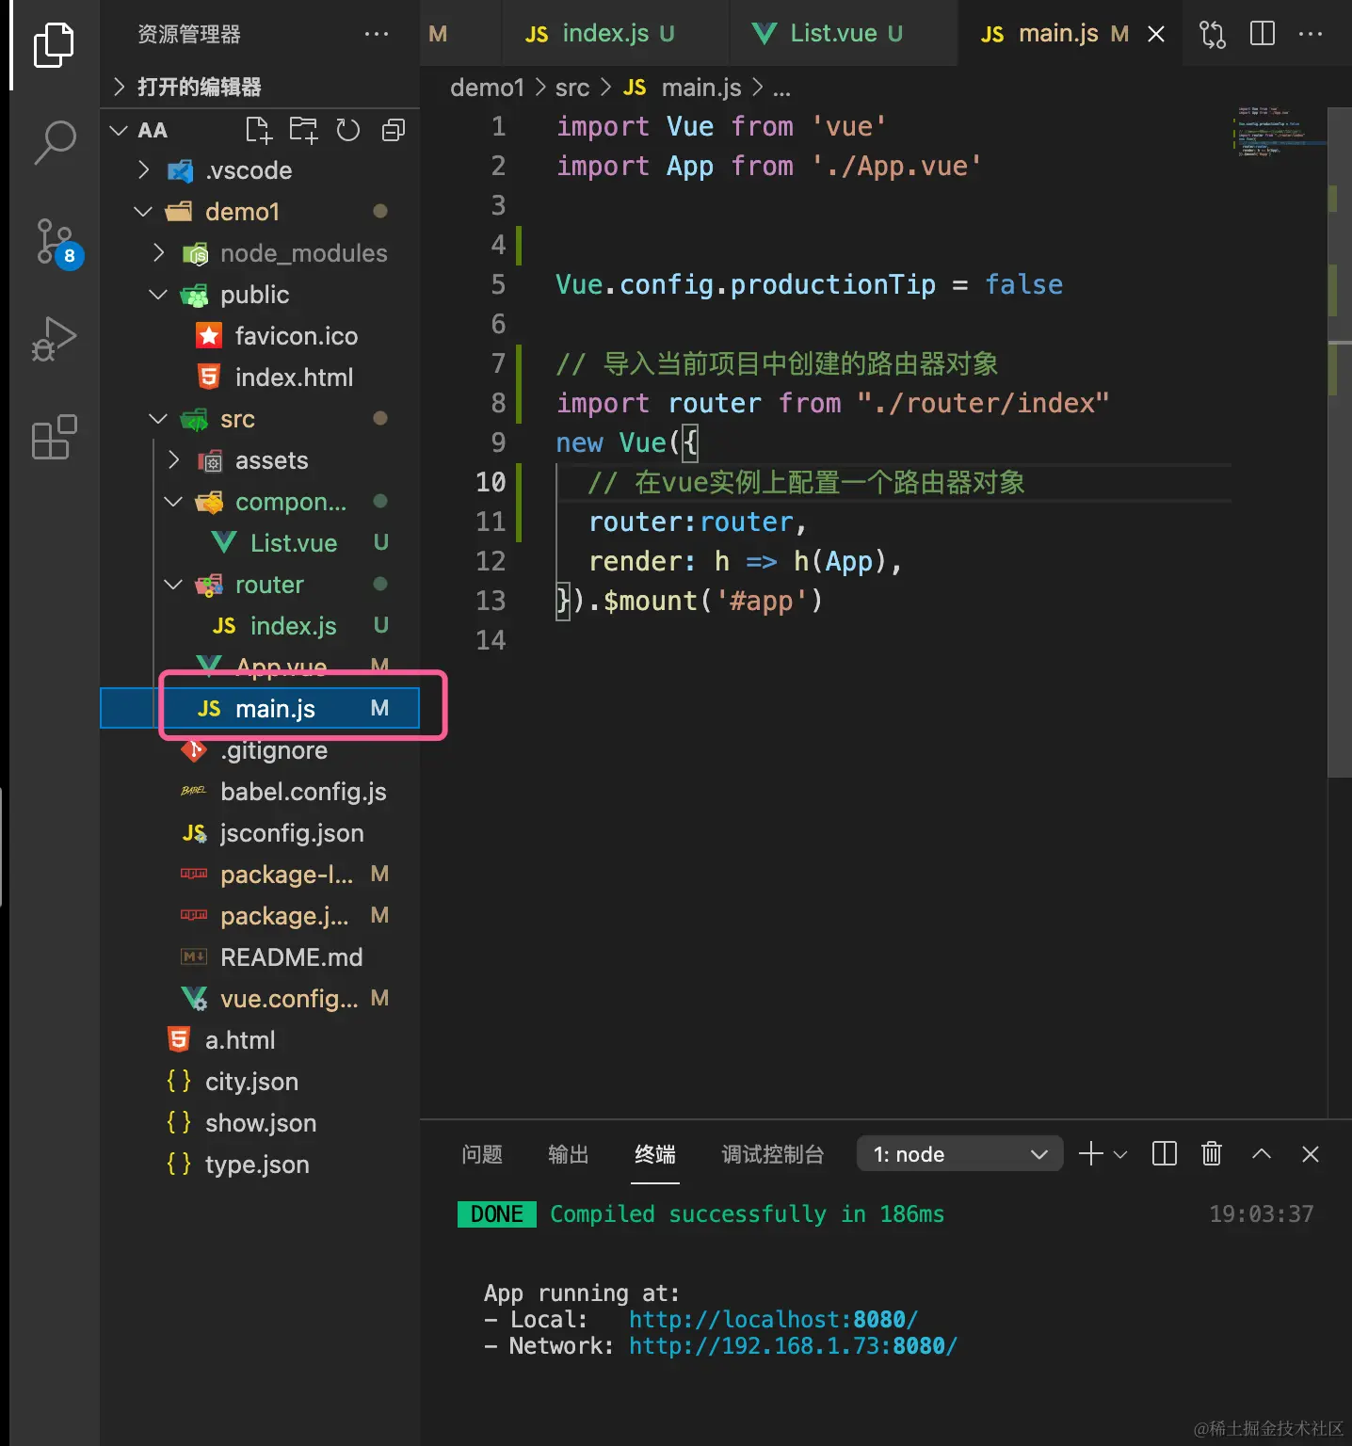Open changes for main.js via compare icon

click(1213, 35)
